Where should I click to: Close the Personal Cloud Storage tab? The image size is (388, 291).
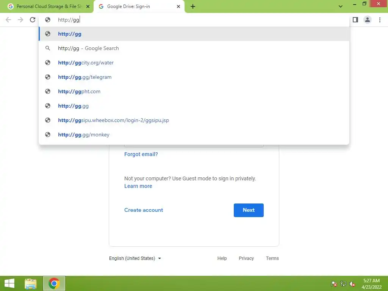coord(88,7)
